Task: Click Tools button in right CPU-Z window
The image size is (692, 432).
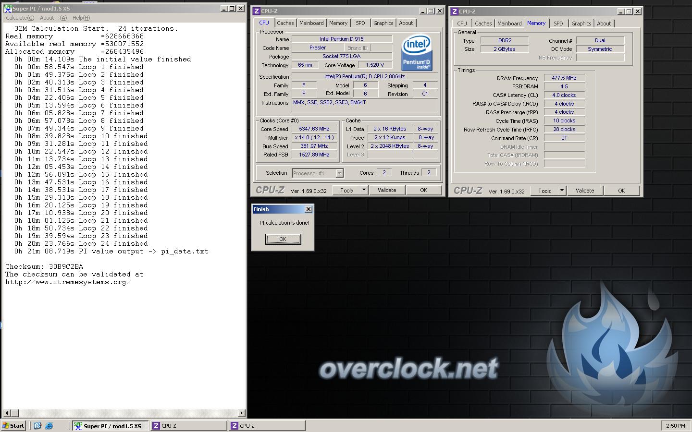Action: click(544, 191)
